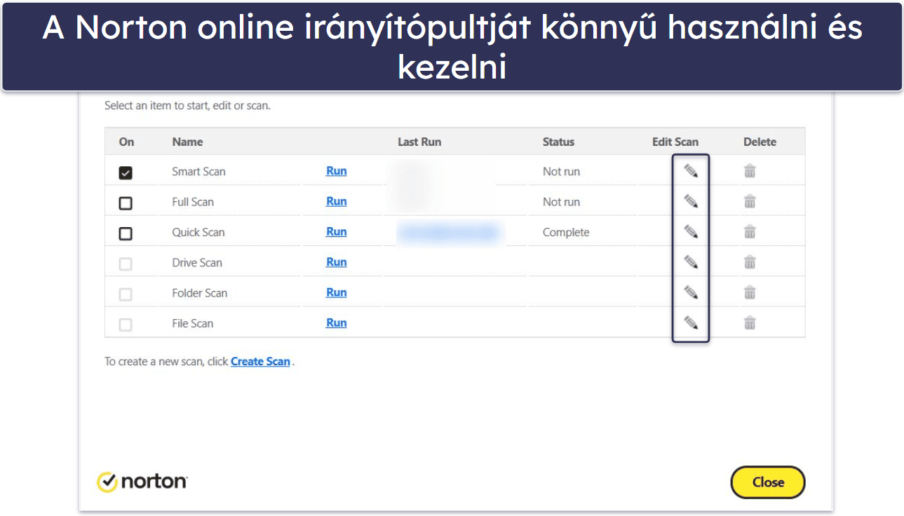Viewport: 904px width, 516px height.
Task: Click the blurred Last Run date of Quick Scan
Action: click(450, 233)
